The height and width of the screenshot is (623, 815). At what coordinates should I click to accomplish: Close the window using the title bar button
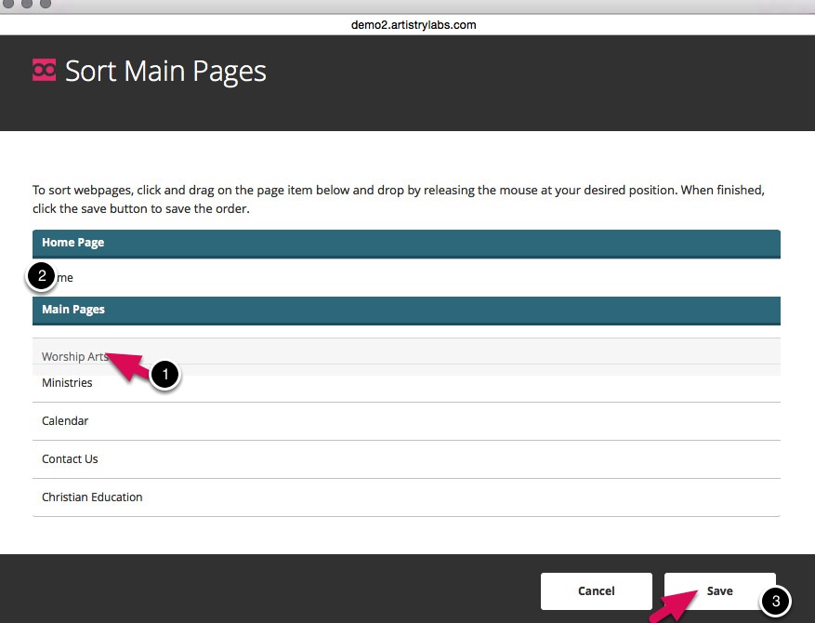pyautogui.click(x=8, y=5)
